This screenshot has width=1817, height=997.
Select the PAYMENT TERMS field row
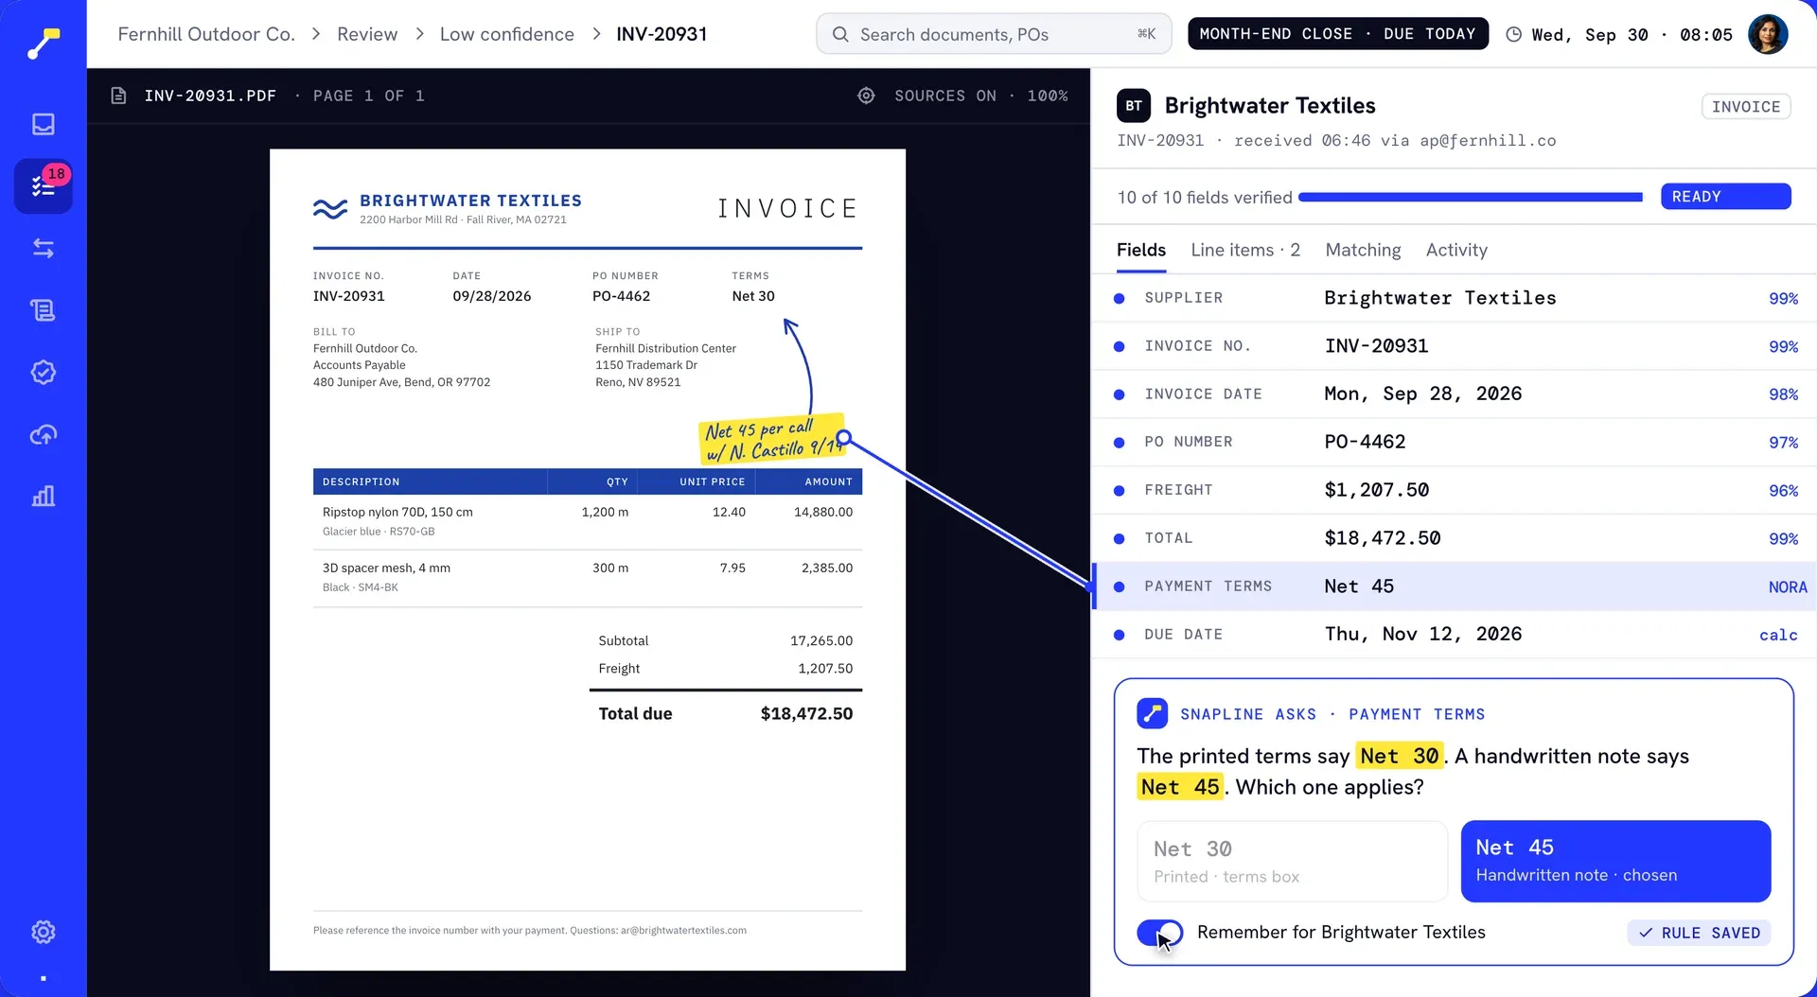(x=1454, y=586)
